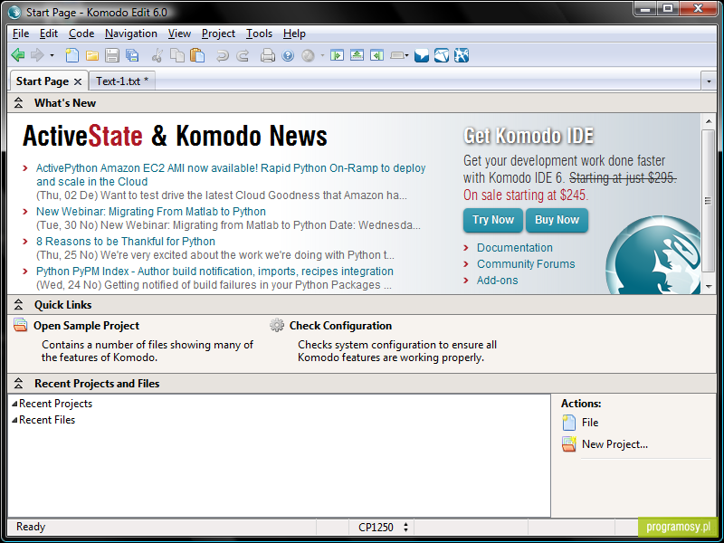Collapse the Recent Files tree node
The image size is (724, 543).
tap(14, 420)
